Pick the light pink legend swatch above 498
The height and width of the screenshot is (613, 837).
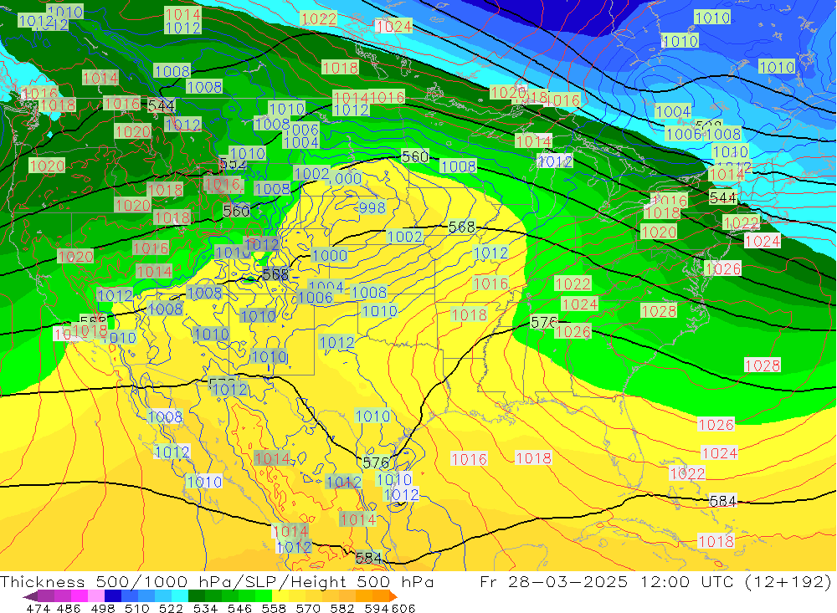tap(96, 596)
